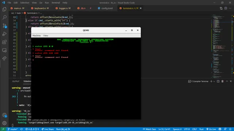The height and width of the screenshot is (131, 234).
Task: Click Watch Sass in status bar
Action: 149,129
